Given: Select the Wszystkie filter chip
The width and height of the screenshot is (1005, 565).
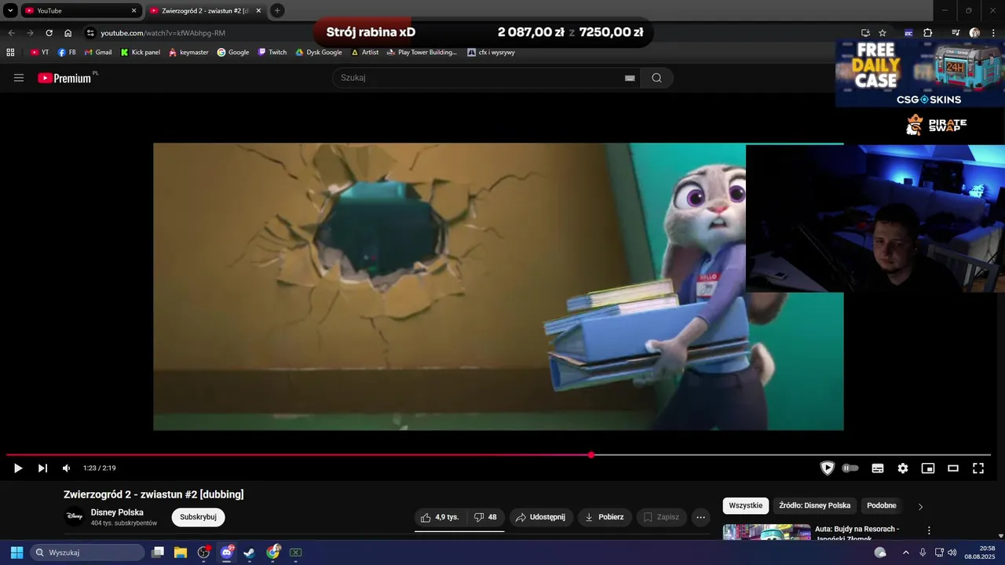Looking at the screenshot, I should point(746,505).
